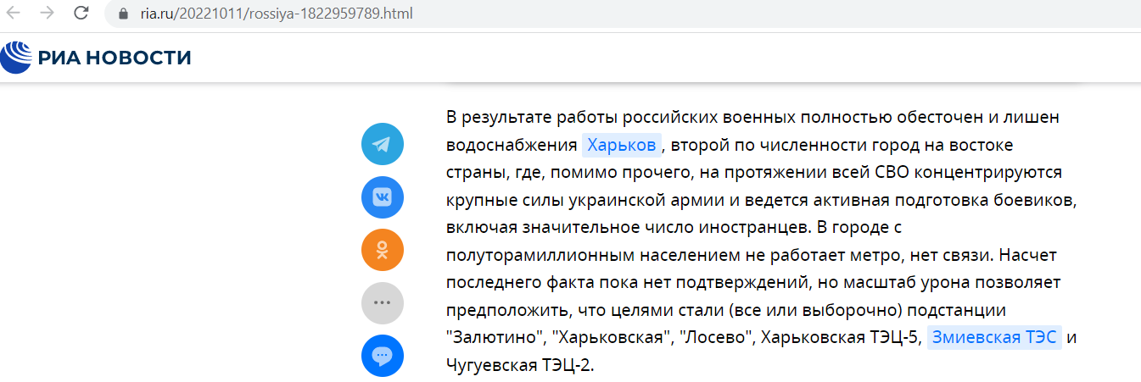
Task: Click the text "Харьковская ТЭЦ-5"
Action: pos(841,337)
